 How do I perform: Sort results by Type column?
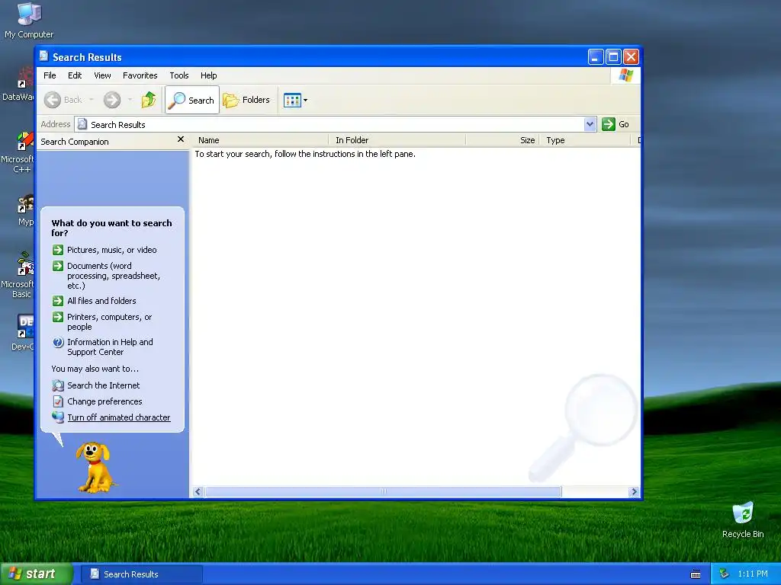pos(585,140)
